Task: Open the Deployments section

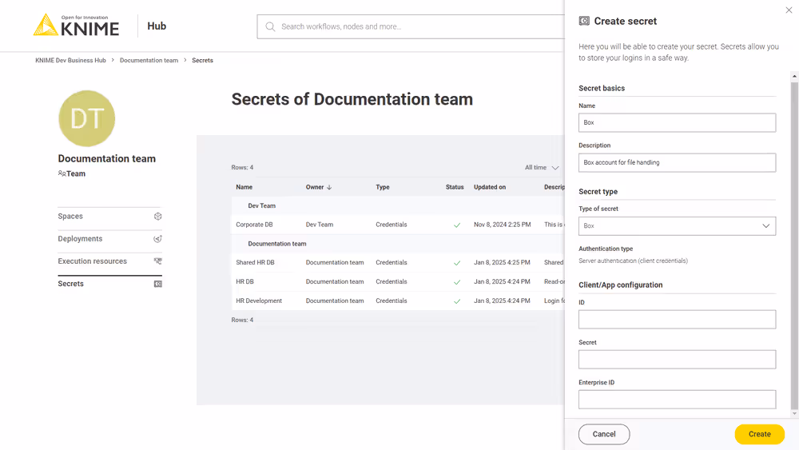Action: point(110,238)
